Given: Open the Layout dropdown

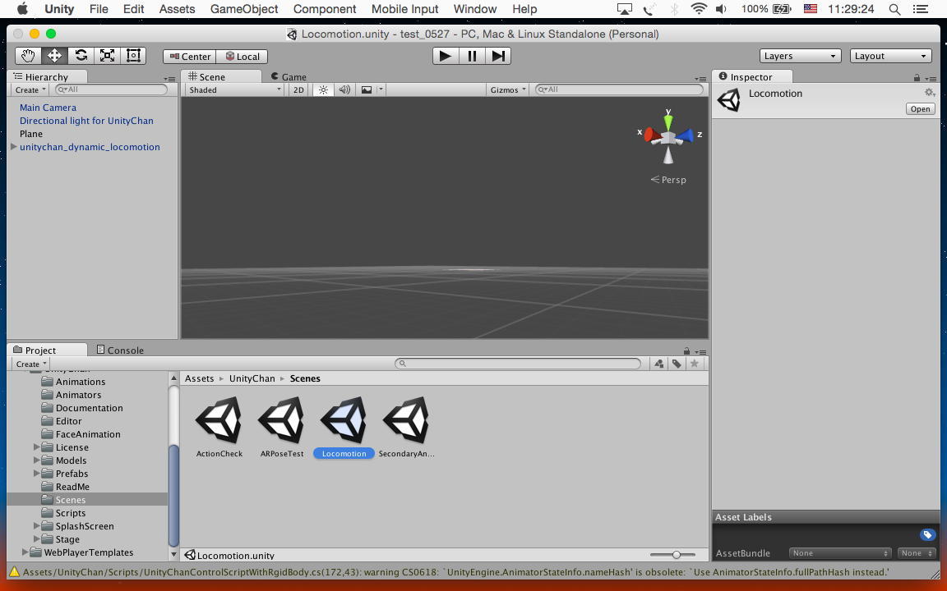Looking at the screenshot, I should [x=891, y=56].
